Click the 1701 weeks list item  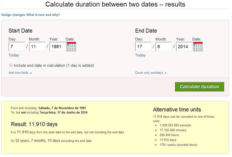pyautogui.click(x=178, y=145)
